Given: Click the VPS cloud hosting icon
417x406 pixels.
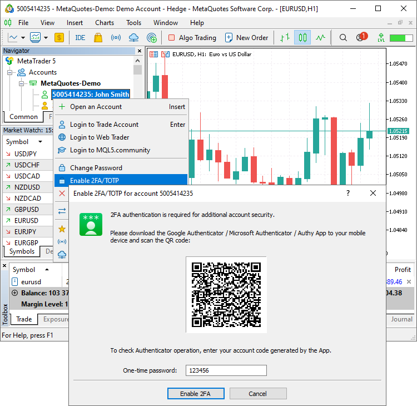Looking at the screenshot, I should [133, 38].
